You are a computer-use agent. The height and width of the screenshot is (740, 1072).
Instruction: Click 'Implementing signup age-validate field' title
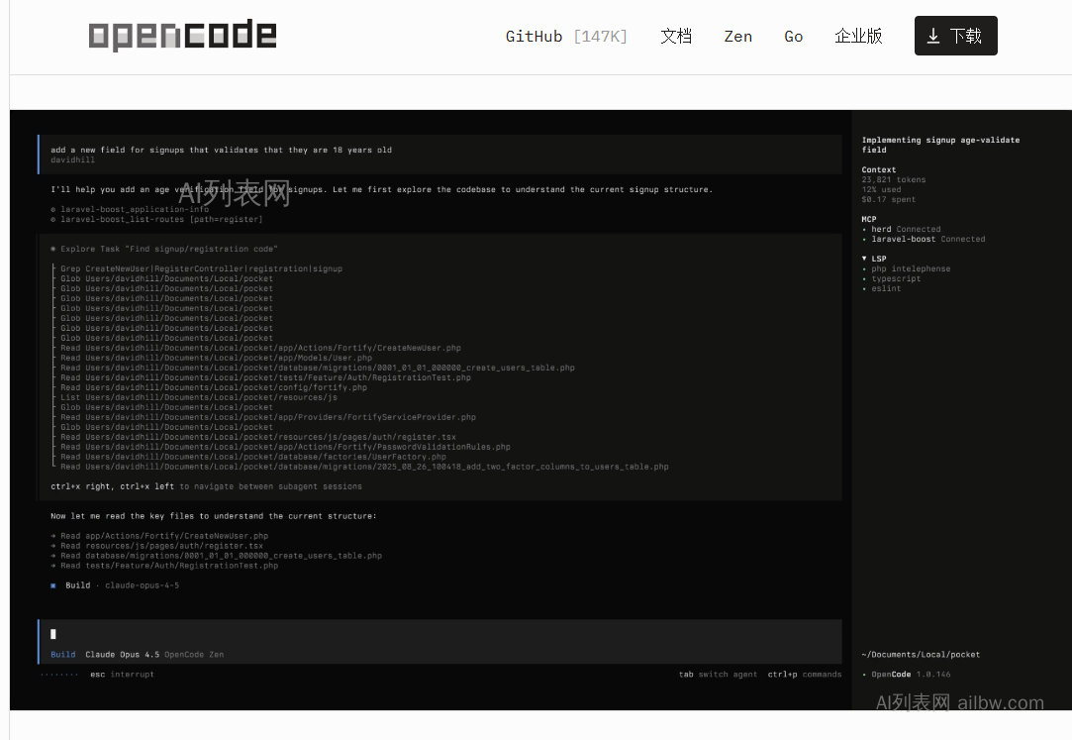click(940, 145)
